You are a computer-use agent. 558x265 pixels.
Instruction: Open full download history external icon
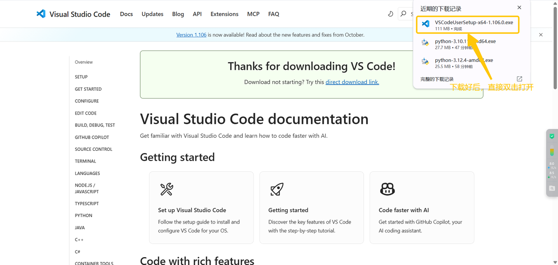pos(519,79)
